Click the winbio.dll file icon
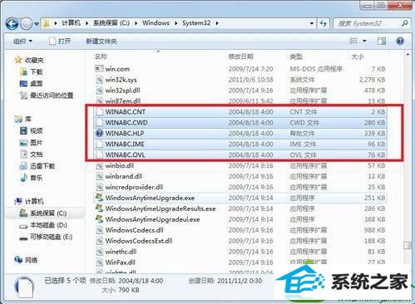 point(99,165)
